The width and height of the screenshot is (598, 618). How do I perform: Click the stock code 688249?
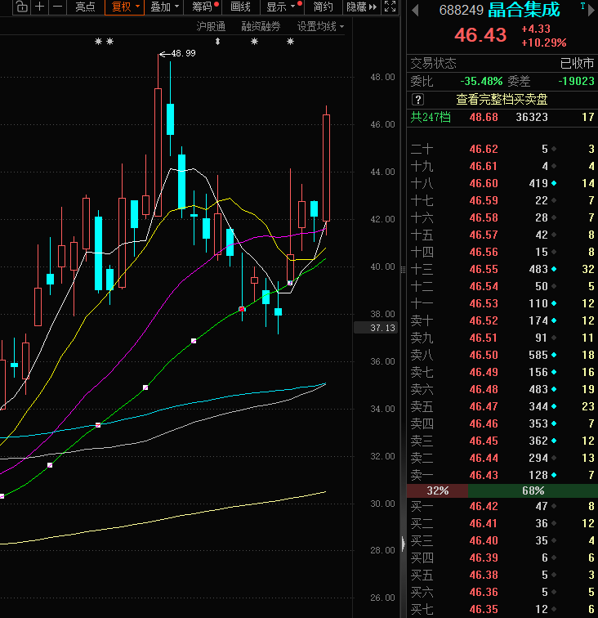tap(461, 11)
